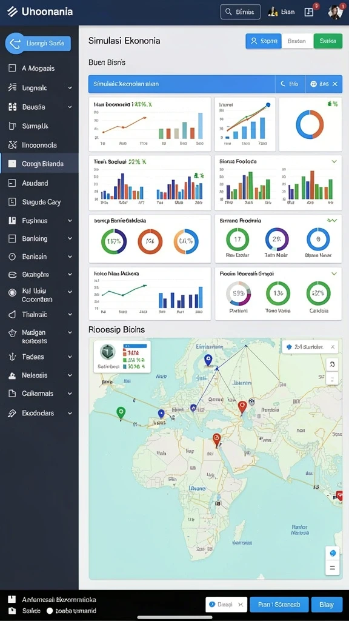Click the blue map pin in Europe
This screenshot has height=621, width=349.
[208, 361]
